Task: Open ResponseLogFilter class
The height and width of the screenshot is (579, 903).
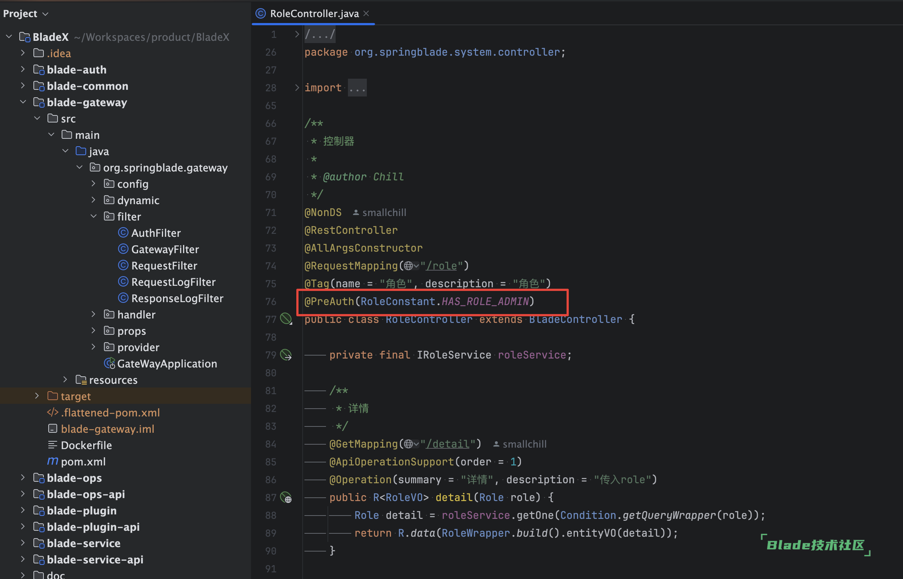Action: click(x=177, y=298)
